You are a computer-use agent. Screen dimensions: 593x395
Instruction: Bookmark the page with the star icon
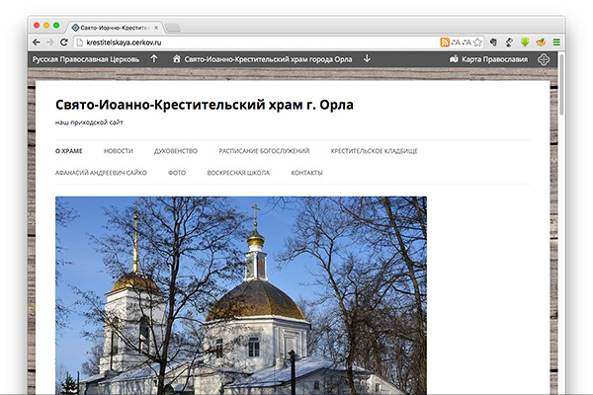[477, 42]
